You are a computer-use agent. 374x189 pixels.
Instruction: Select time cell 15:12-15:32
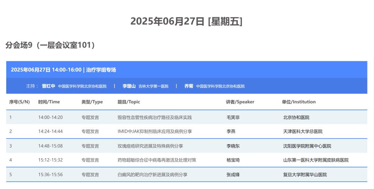pos(50,160)
